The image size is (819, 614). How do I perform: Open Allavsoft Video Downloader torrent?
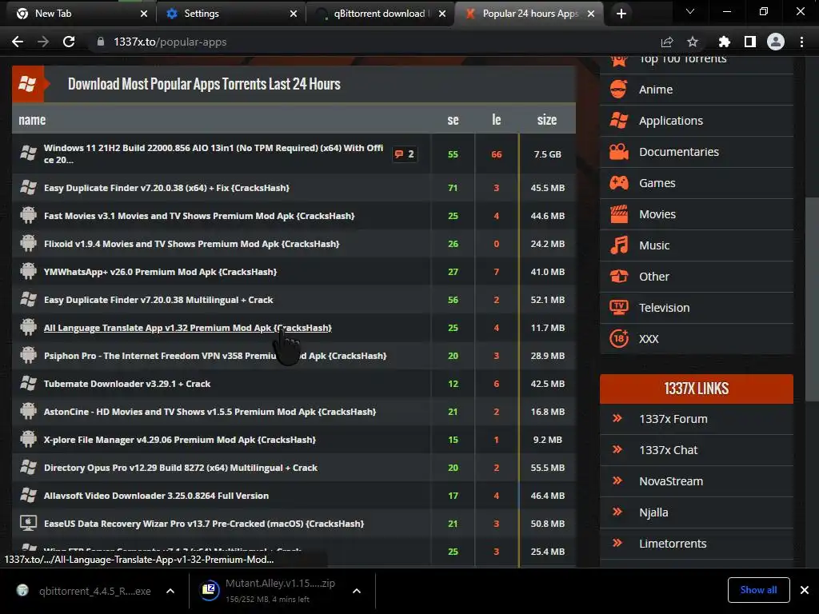pos(156,496)
